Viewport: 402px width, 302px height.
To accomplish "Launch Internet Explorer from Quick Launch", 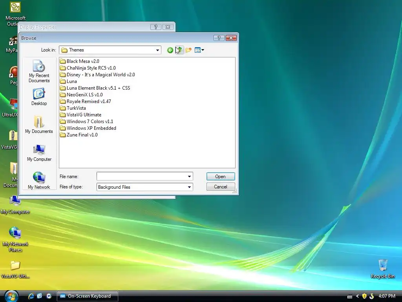I will tap(31, 296).
